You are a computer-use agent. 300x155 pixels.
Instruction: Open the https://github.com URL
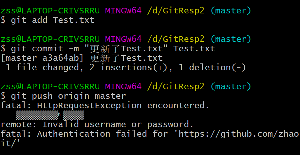239,134
